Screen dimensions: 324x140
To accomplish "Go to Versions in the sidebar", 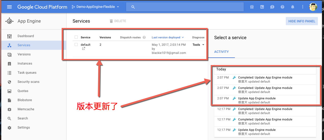I will coord(24,54).
